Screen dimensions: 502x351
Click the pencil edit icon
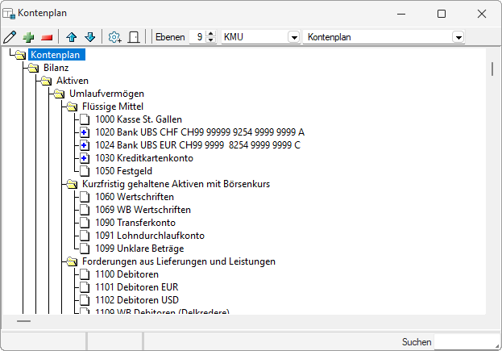click(x=10, y=37)
